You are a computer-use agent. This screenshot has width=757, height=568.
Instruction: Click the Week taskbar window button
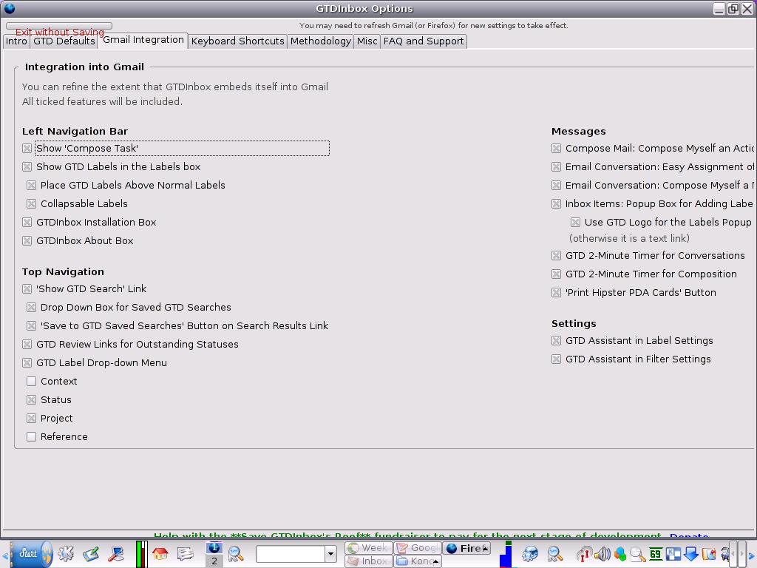(368, 548)
